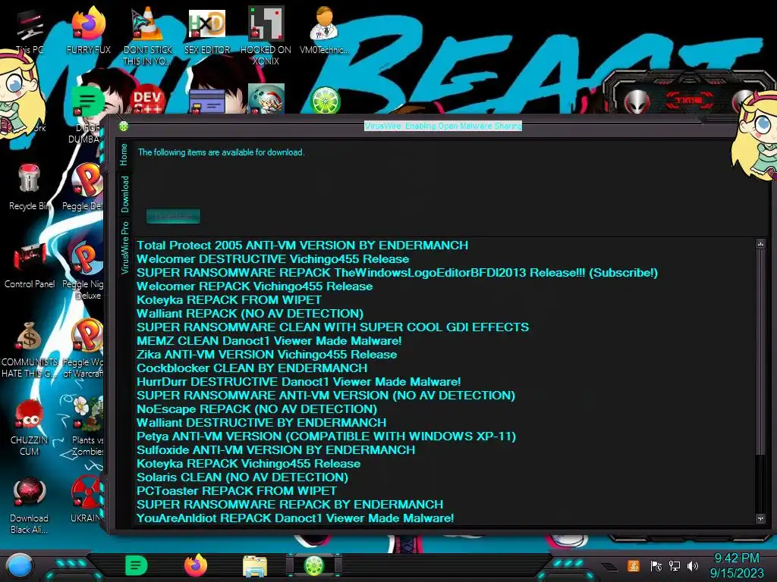This screenshot has height=582, width=777.
Task: Select SUPER RANSOMWARE REPACK BY ENDERMANCH
Action: [290, 505]
